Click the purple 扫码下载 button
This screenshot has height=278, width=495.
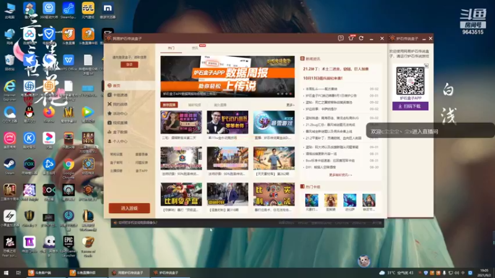[x=410, y=106]
